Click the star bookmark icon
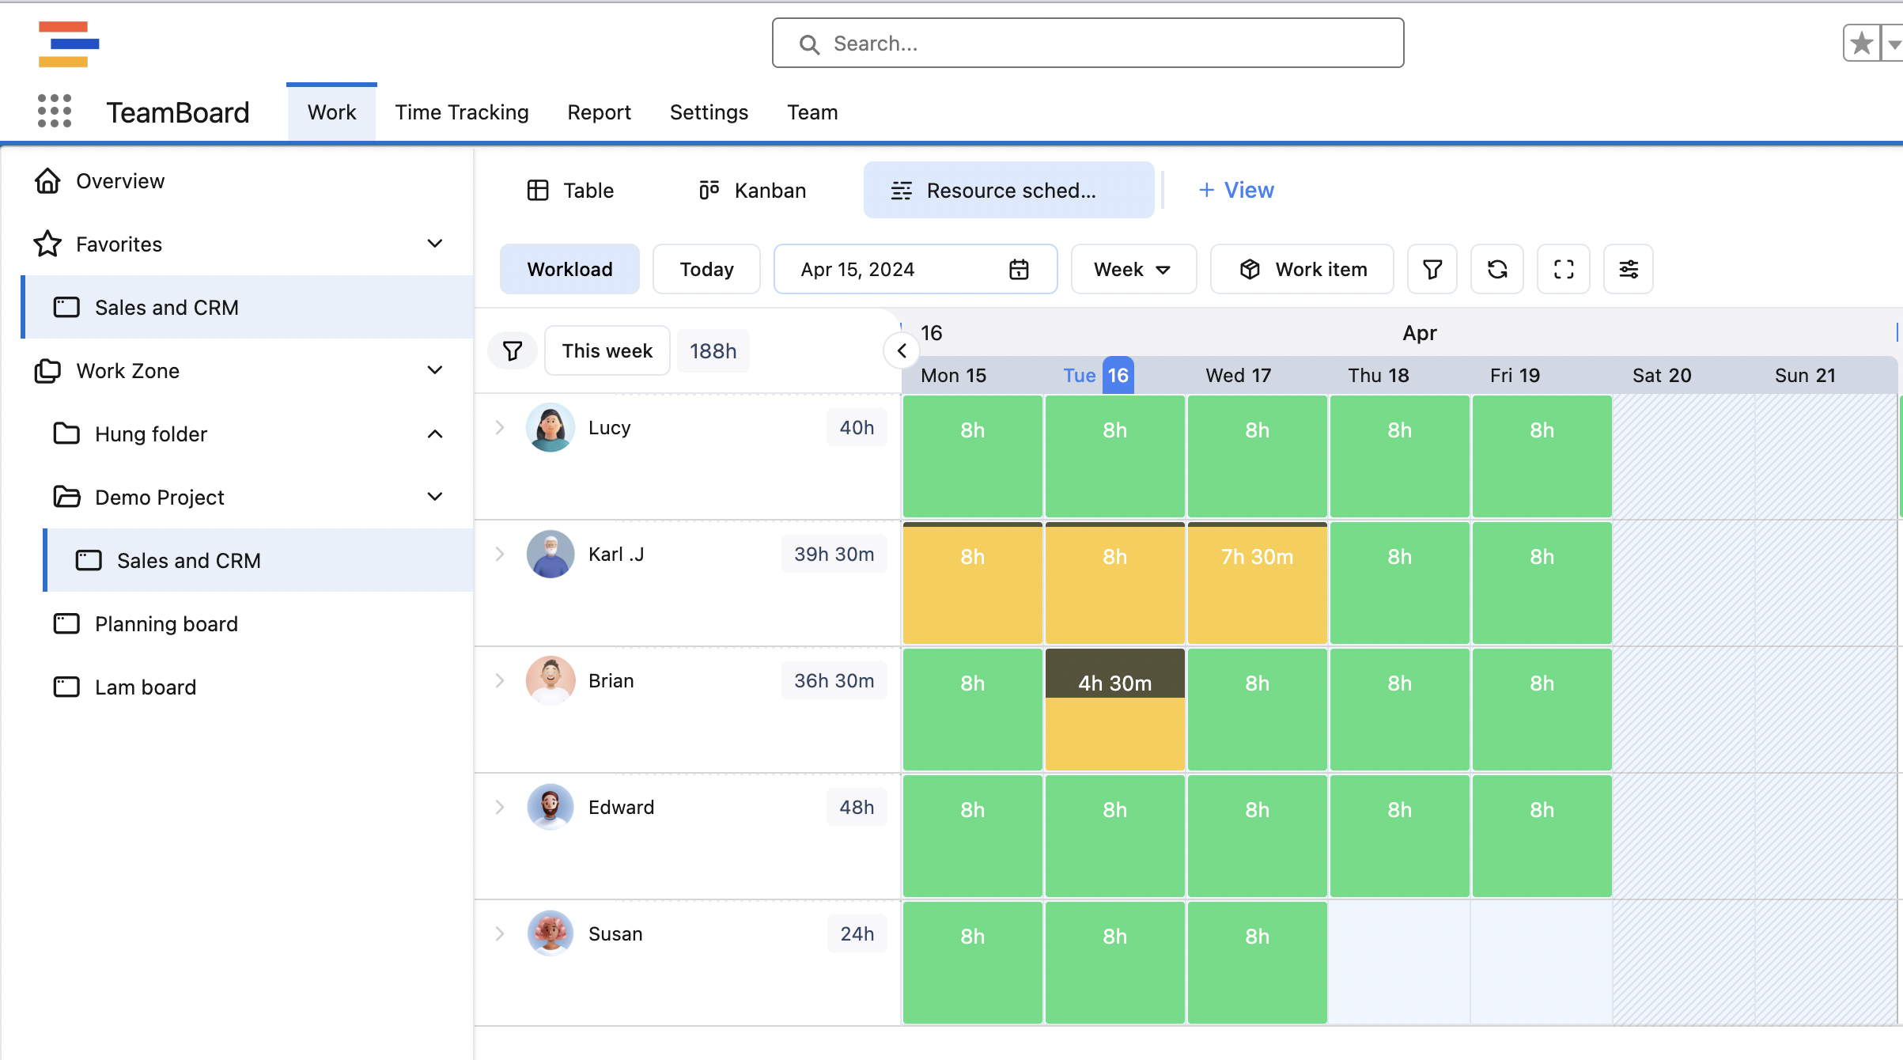The image size is (1903, 1060). pos(1862,44)
